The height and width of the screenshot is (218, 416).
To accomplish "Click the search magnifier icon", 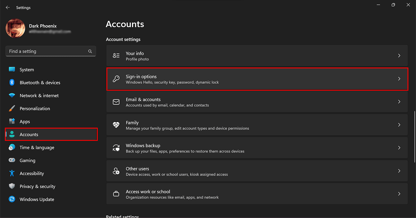I will point(90,51).
